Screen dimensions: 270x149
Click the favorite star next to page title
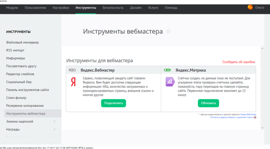[168, 31]
